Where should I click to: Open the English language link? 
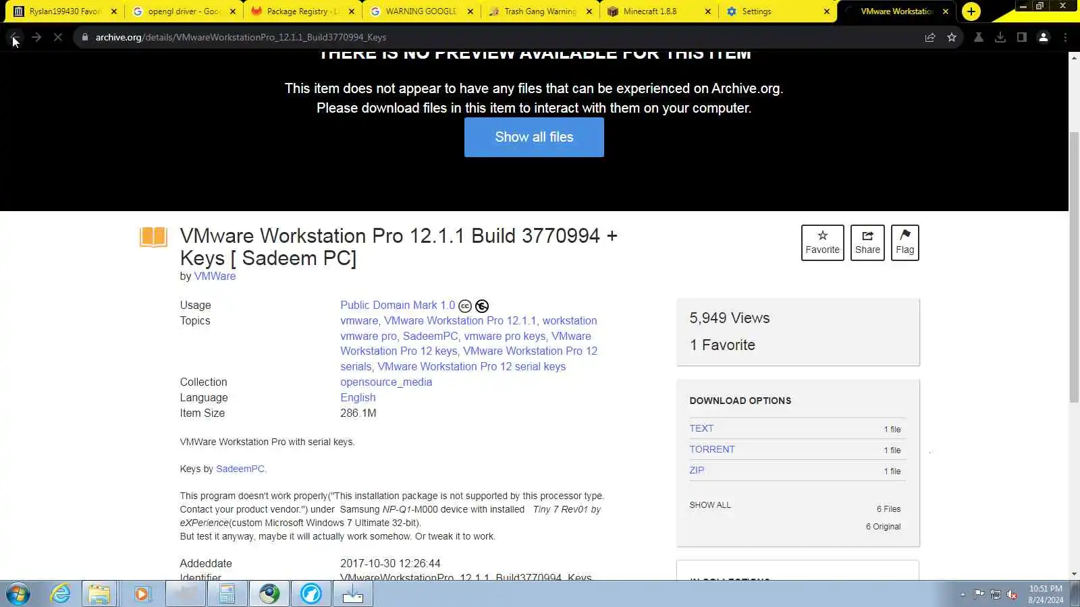coord(358,397)
